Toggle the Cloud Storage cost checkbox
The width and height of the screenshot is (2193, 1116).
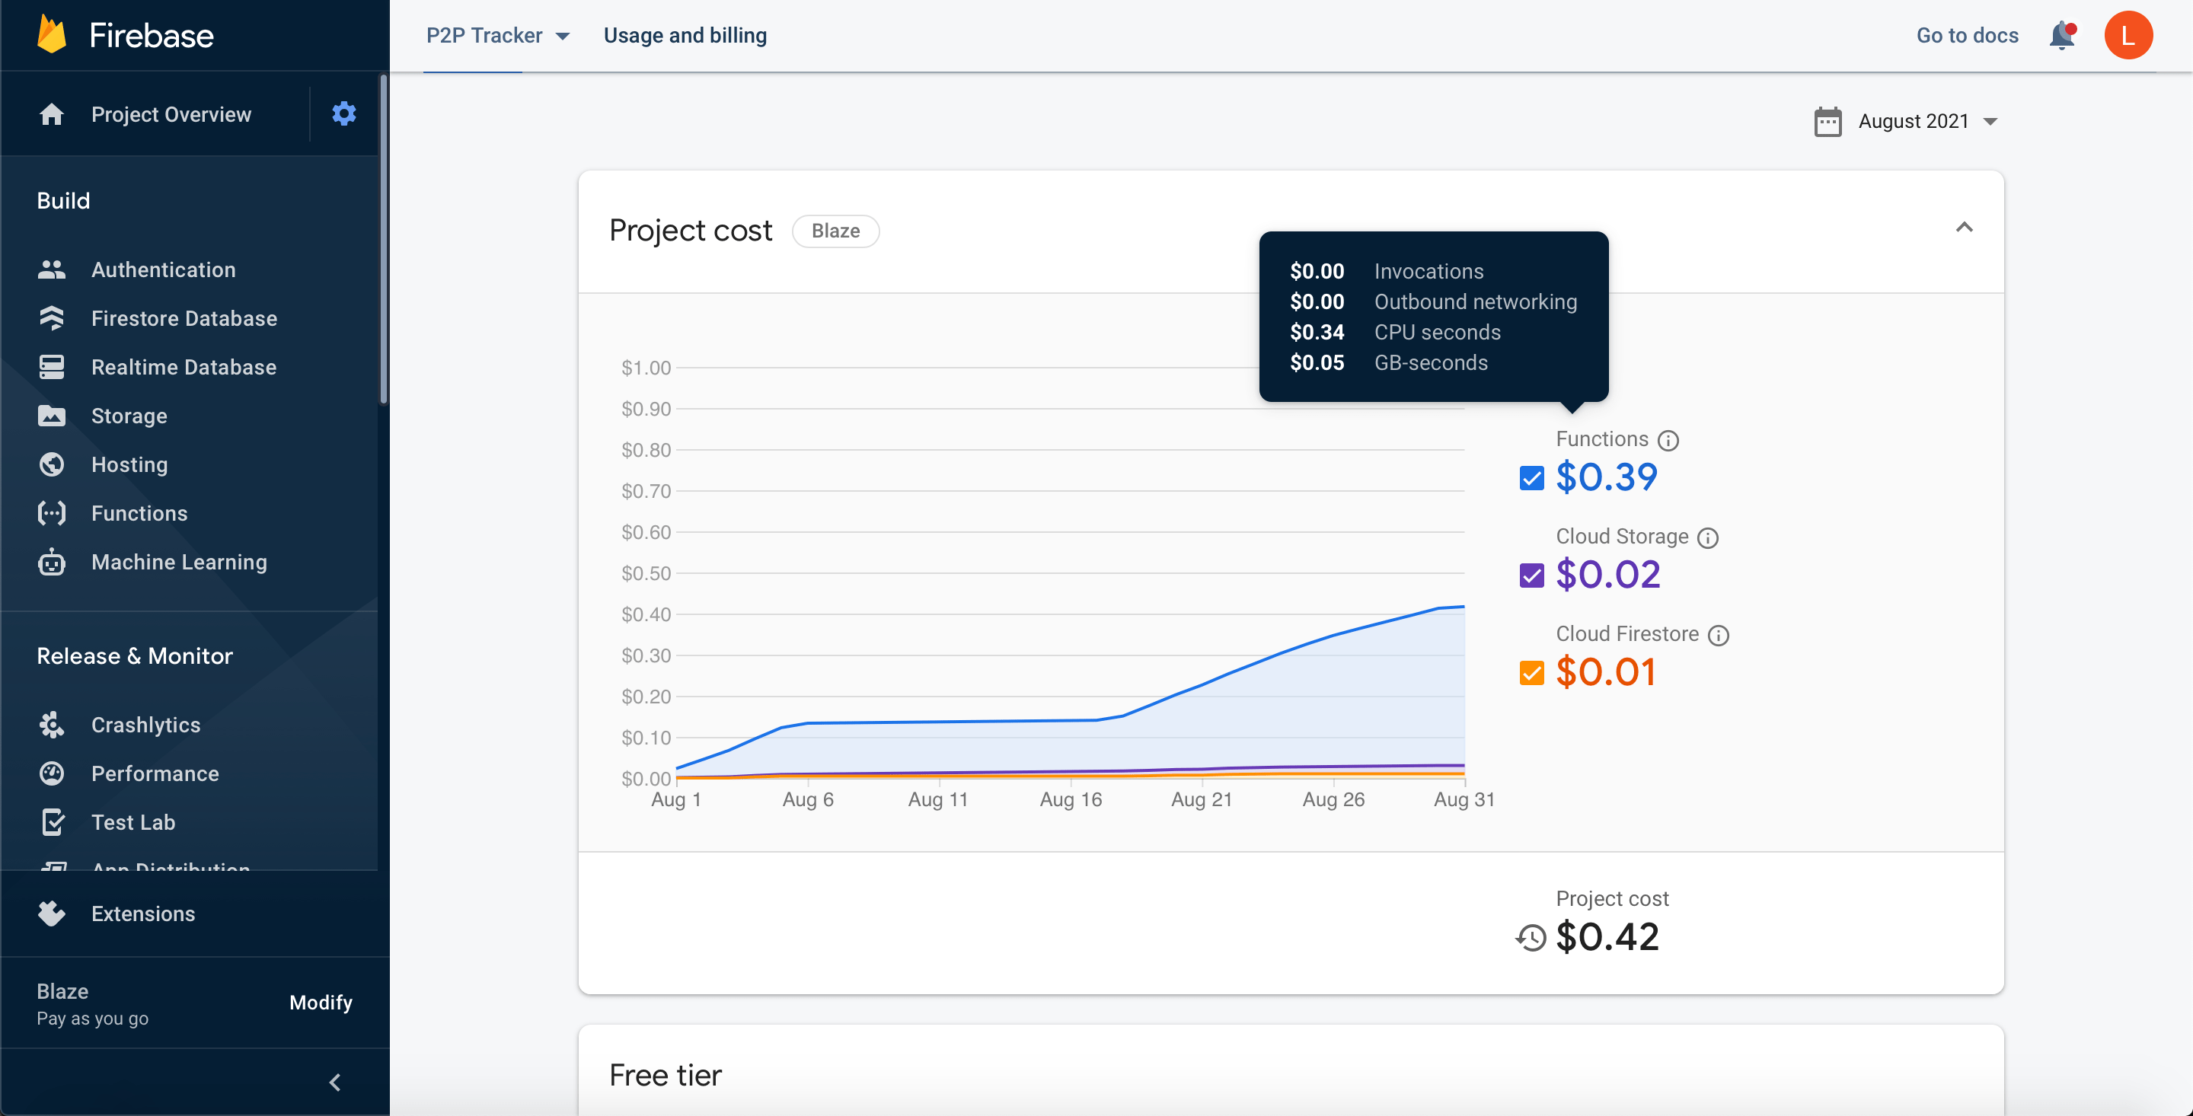[1531, 576]
